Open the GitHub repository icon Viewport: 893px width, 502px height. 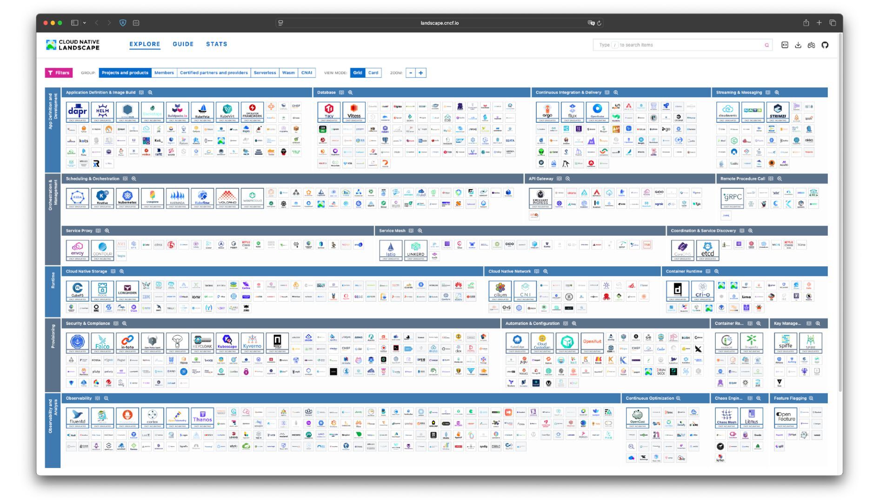pos(825,45)
